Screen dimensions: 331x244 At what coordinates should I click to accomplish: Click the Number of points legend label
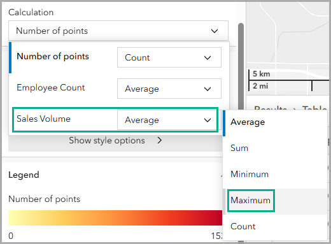click(45, 199)
